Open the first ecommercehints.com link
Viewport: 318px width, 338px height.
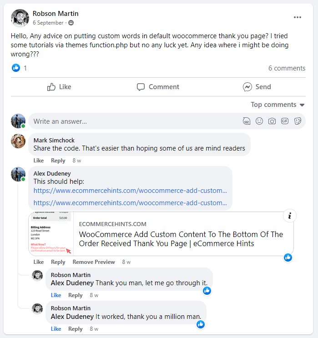(x=130, y=191)
